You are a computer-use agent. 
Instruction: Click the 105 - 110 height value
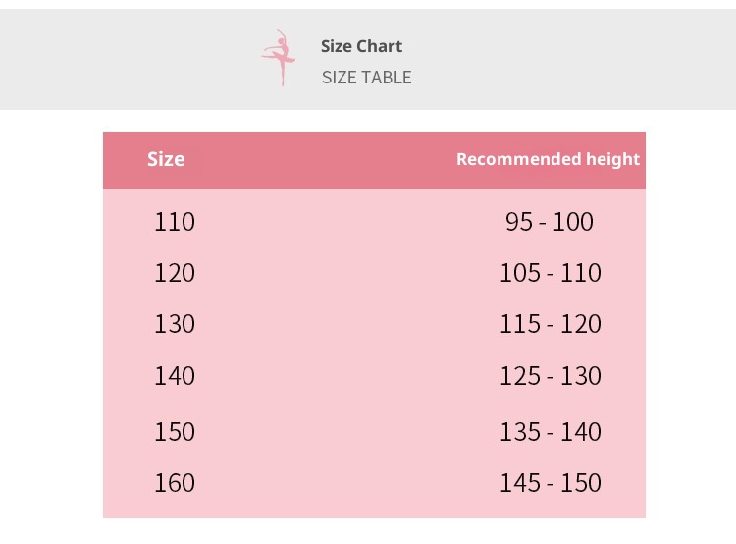(x=550, y=273)
